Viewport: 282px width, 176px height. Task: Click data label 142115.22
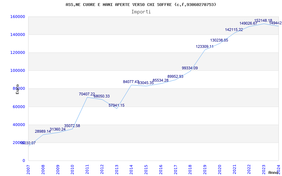[x=234, y=30]
